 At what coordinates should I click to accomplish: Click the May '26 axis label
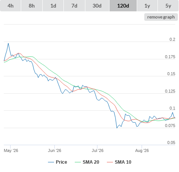[11, 150]
